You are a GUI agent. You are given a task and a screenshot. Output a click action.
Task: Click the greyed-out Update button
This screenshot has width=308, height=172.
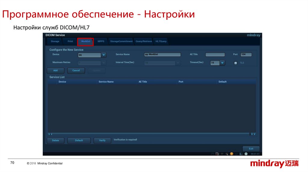pyautogui.click(x=97, y=70)
